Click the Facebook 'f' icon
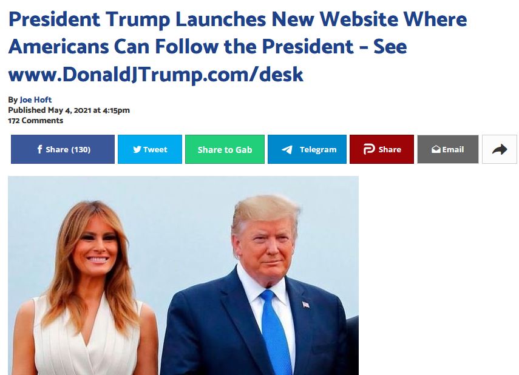This screenshot has height=375, width=519. tap(39, 149)
